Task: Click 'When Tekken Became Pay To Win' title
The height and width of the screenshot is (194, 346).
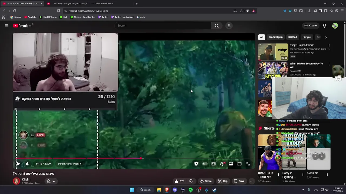Action: coord(306,65)
